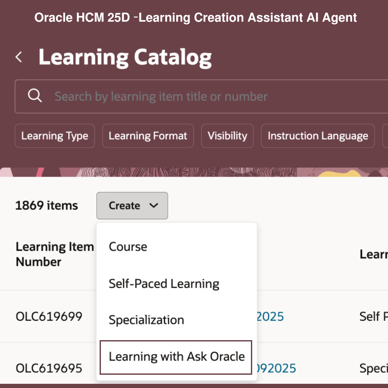Click the back arrow beside Learning Catalog
This screenshot has height=388, width=388.
(19, 57)
